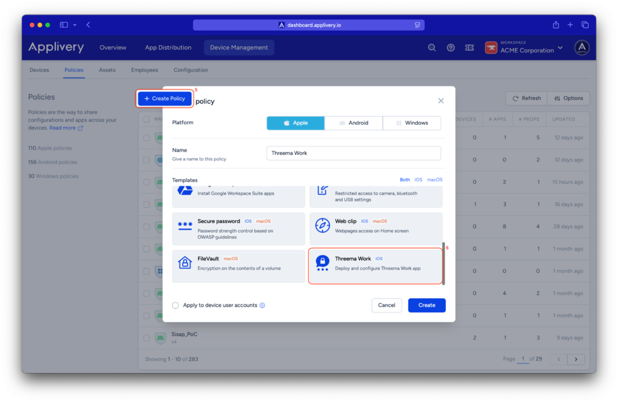Viewport: 618px width, 402px height.
Task: Go back with the browser back arrow
Action: click(88, 25)
